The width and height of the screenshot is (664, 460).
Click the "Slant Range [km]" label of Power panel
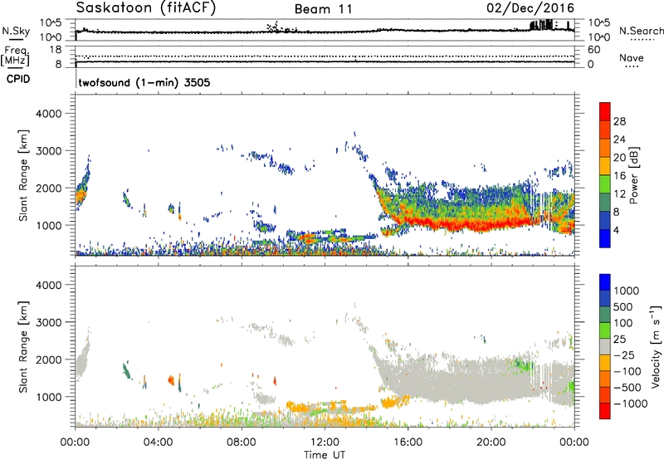pyautogui.click(x=23, y=175)
